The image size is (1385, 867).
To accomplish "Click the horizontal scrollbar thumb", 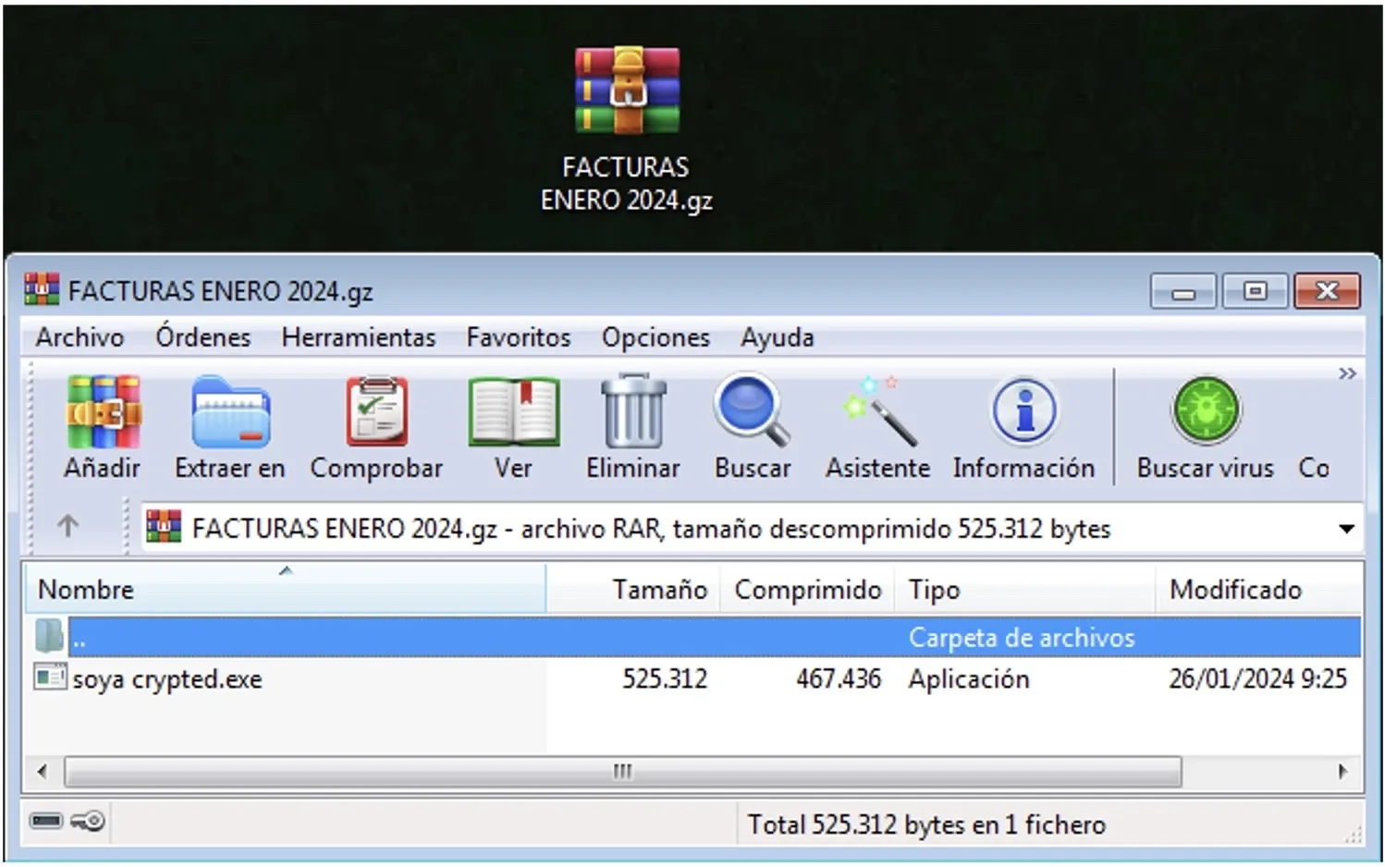I will (x=622, y=771).
